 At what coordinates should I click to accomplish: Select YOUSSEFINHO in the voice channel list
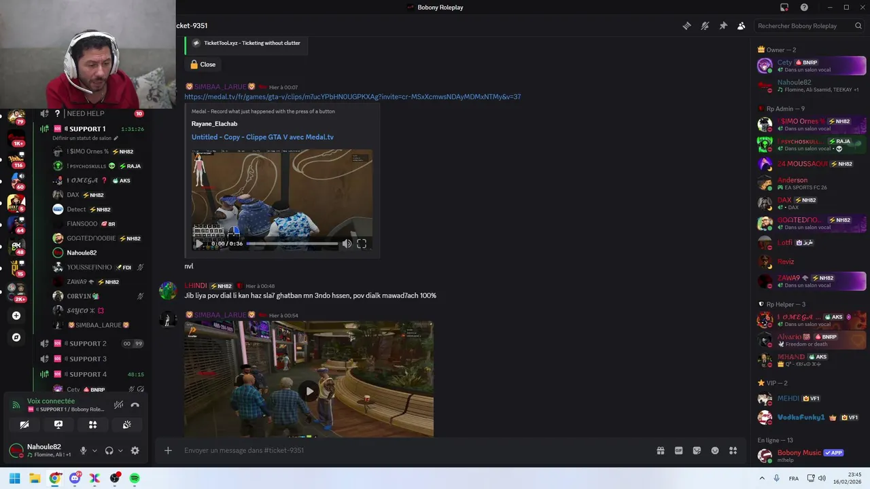(99, 268)
